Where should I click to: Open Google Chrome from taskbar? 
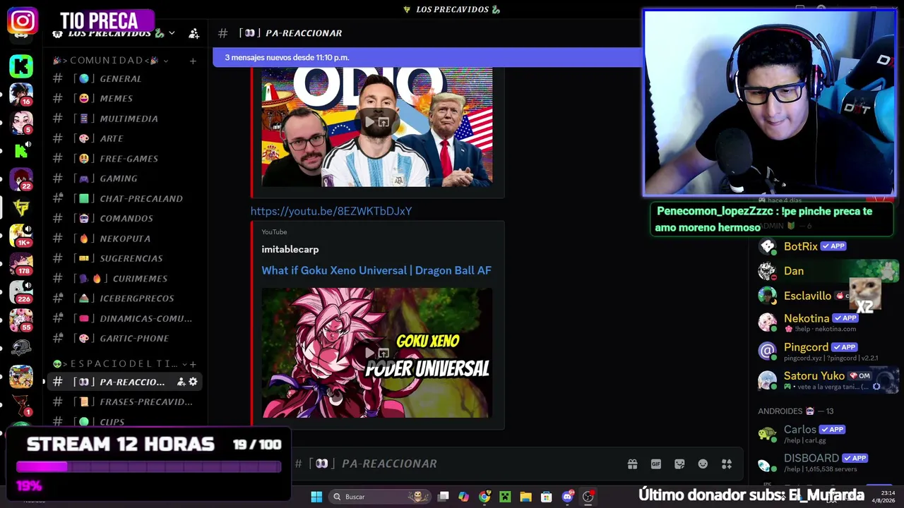point(484,497)
